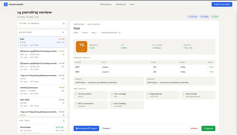The width and height of the screenshot is (237, 135).
Task: Click the PASS result for /embed
Action: pyautogui.click(x=211, y=67)
